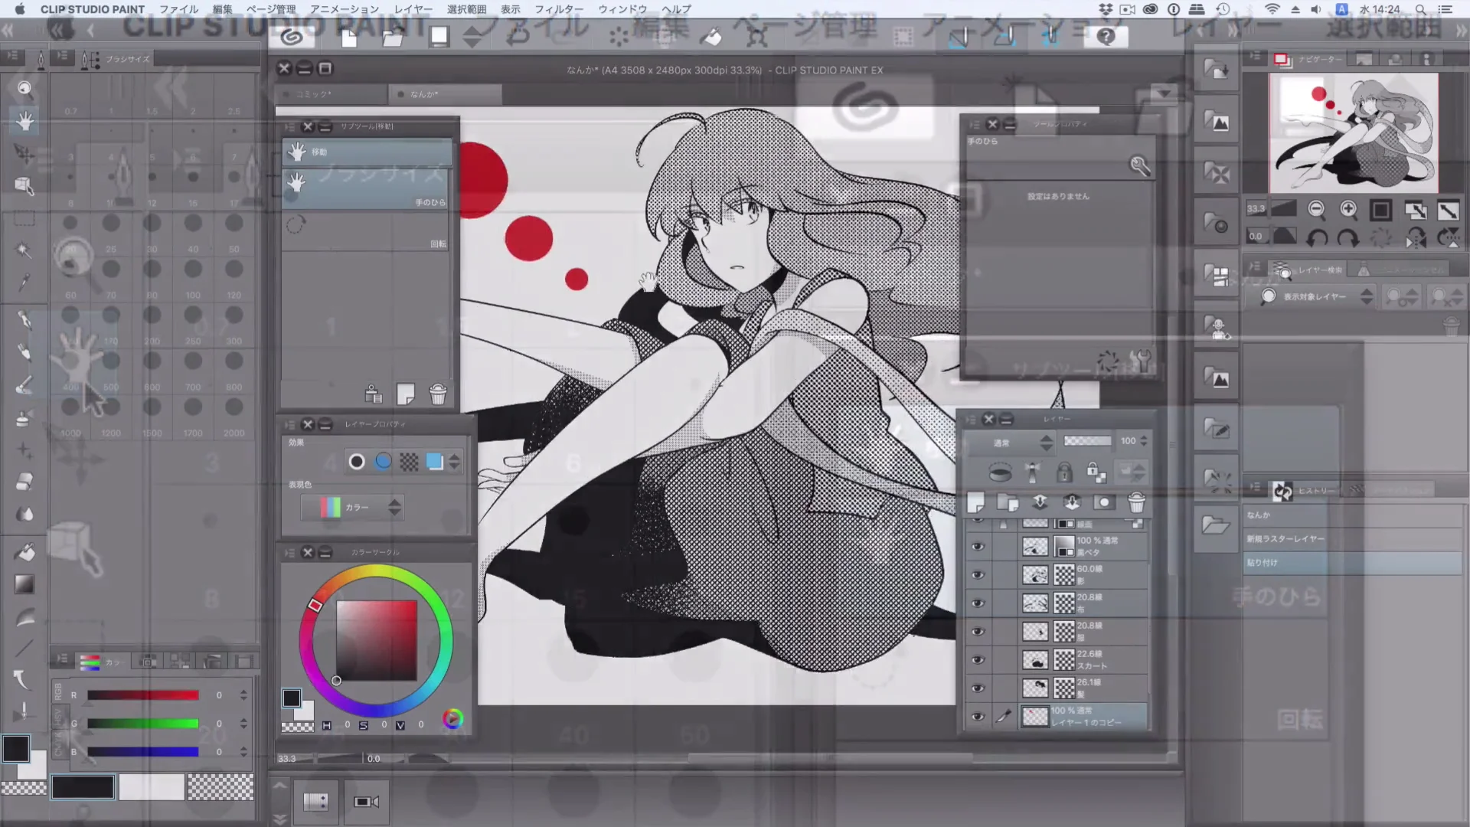Viewport: 1470px width, 827px height.
Task: Switch to the コミック* document tab
Action: [x=330, y=94]
